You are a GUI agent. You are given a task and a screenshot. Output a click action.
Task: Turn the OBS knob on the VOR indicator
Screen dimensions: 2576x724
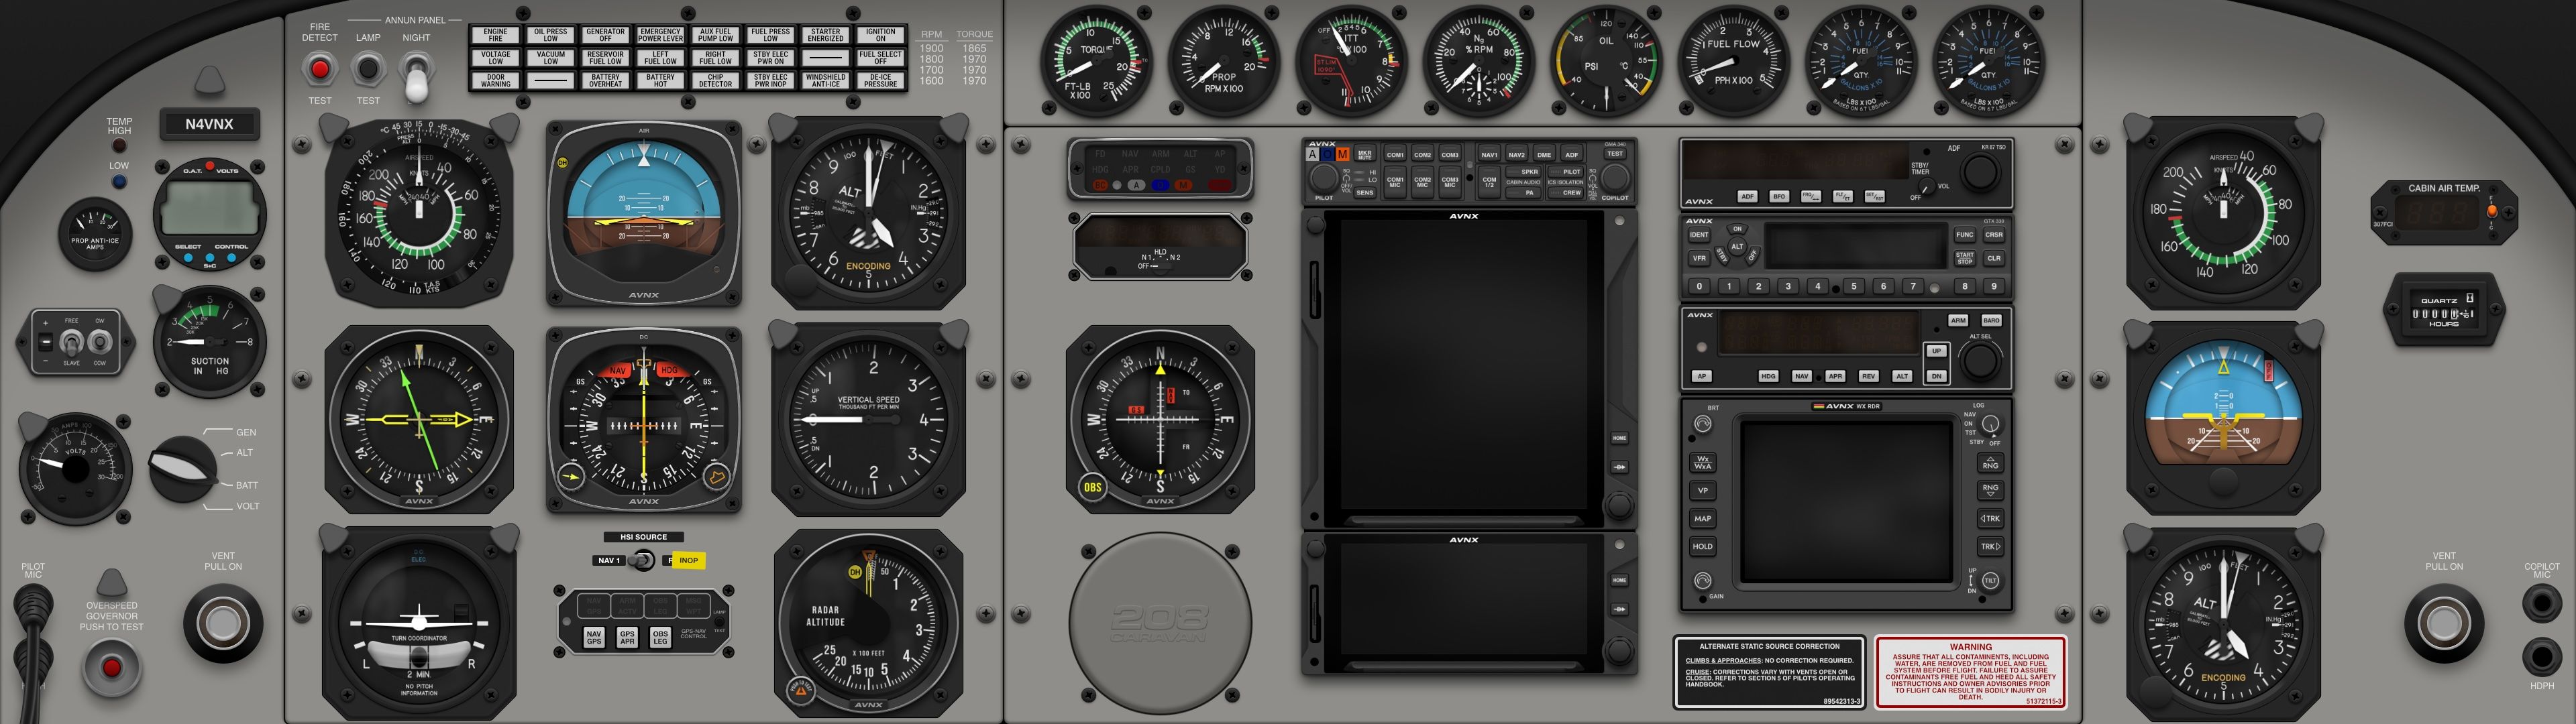pos(1092,488)
